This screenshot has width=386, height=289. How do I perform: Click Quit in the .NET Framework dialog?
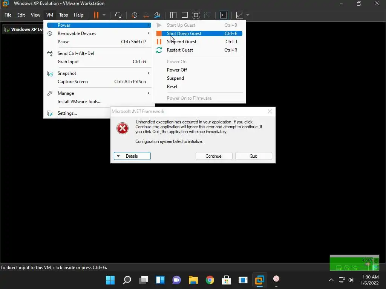click(x=254, y=156)
